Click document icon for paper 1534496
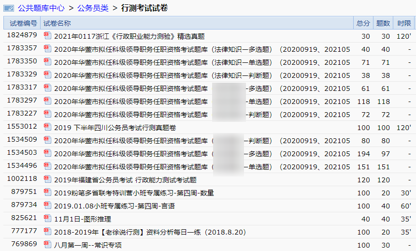 point(47,166)
